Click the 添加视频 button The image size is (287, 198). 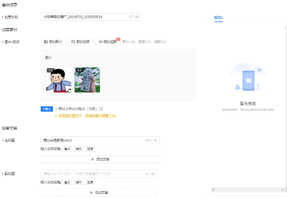tap(80, 42)
